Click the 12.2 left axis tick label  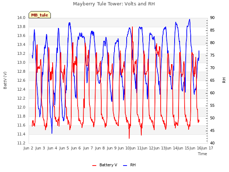click(x=21, y=98)
